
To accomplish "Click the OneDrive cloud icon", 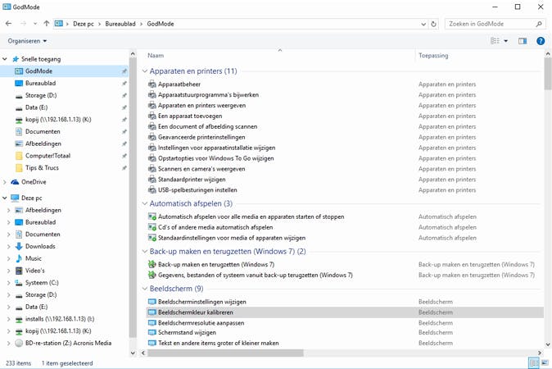I will [x=15, y=181].
